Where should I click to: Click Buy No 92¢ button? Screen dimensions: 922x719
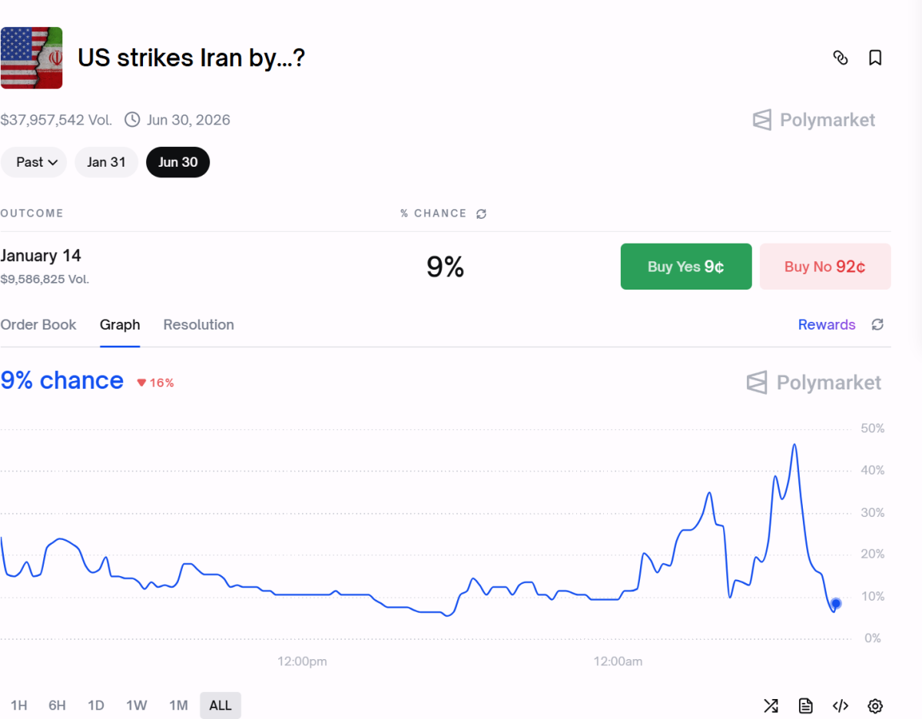(825, 267)
